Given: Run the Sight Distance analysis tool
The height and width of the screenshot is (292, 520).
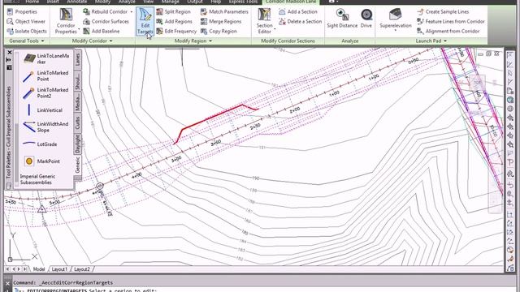Looking at the screenshot, I should pos(342,18).
